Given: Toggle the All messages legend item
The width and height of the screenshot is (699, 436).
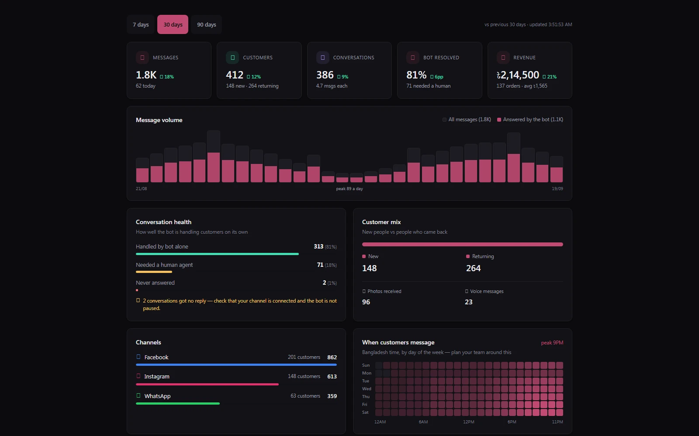Looking at the screenshot, I should pos(467,119).
